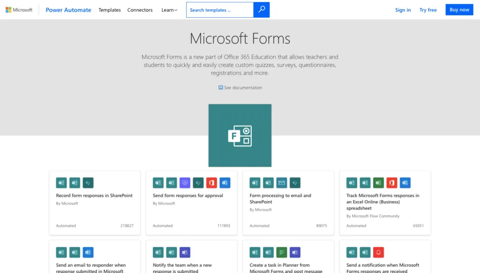Click blue Outlook icon in Track responses card
The height and width of the screenshot is (273, 480).
click(x=405, y=183)
